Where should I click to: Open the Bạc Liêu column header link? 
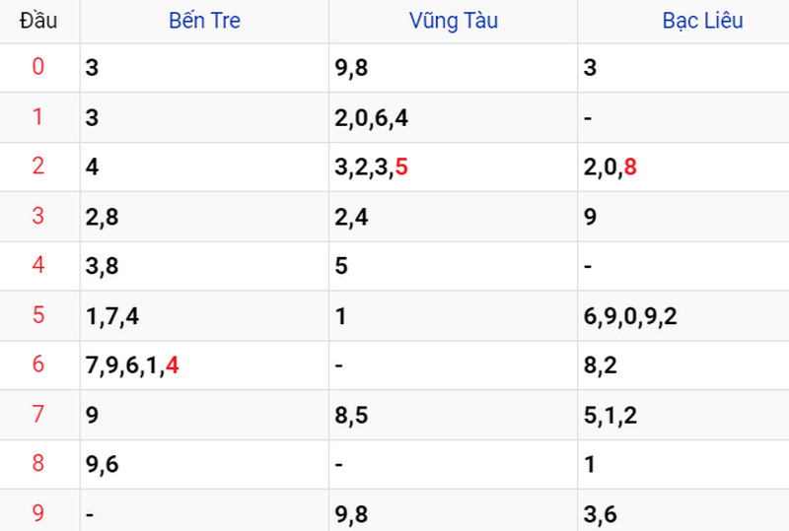pos(702,21)
